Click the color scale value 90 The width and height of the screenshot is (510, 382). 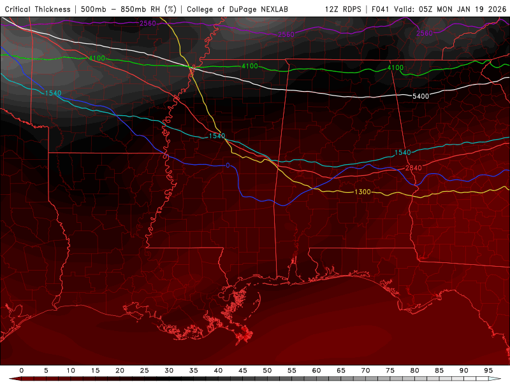pyautogui.click(x=464, y=371)
